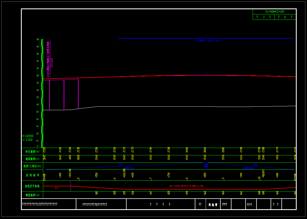Click the red R-∞ straight line label
The image size is (307, 219).
[57, 188]
